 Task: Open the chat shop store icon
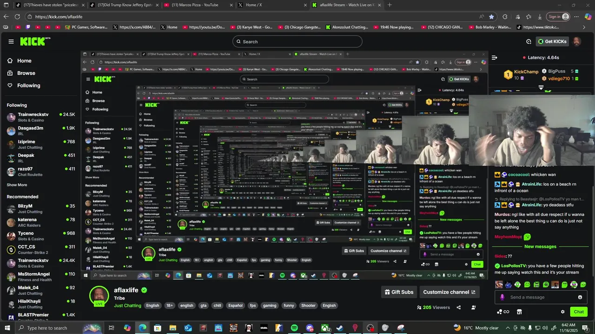pos(520,312)
